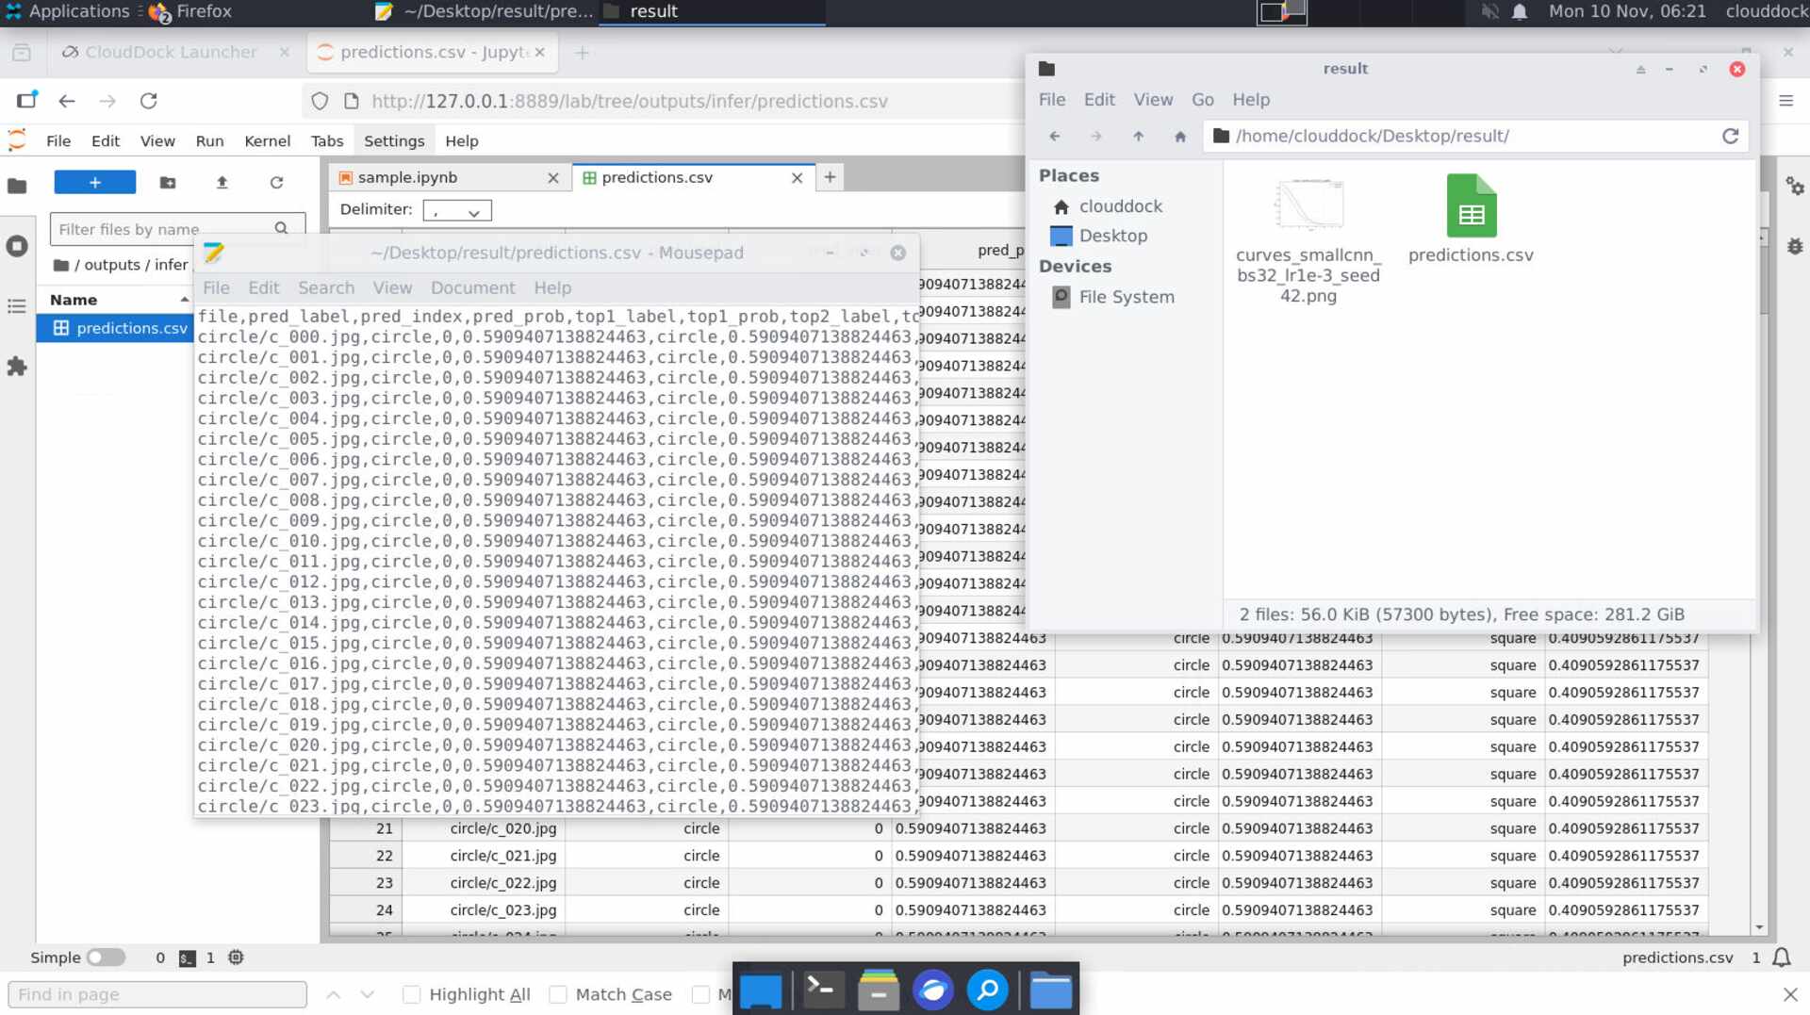This screenshot has height=1015, width=1810.
Task: Open the Kernel menu in JupyterLab
Action: (267, 140)
